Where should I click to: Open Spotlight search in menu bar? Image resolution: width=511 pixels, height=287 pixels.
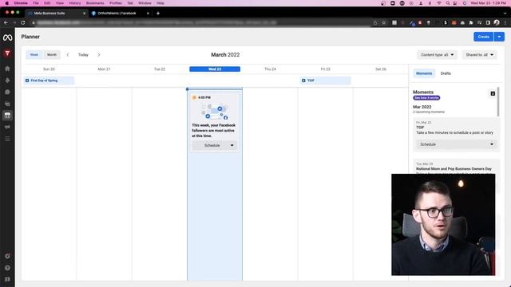pos(448,3)
